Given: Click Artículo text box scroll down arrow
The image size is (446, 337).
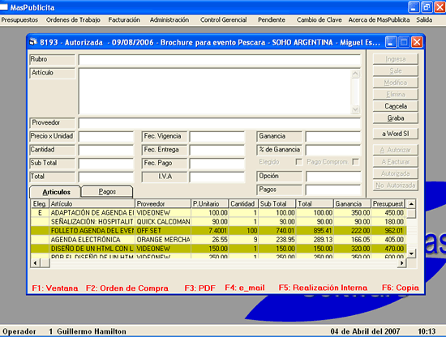Looking at the screenshot, I should pyautogui.click(x=355, y=109).
